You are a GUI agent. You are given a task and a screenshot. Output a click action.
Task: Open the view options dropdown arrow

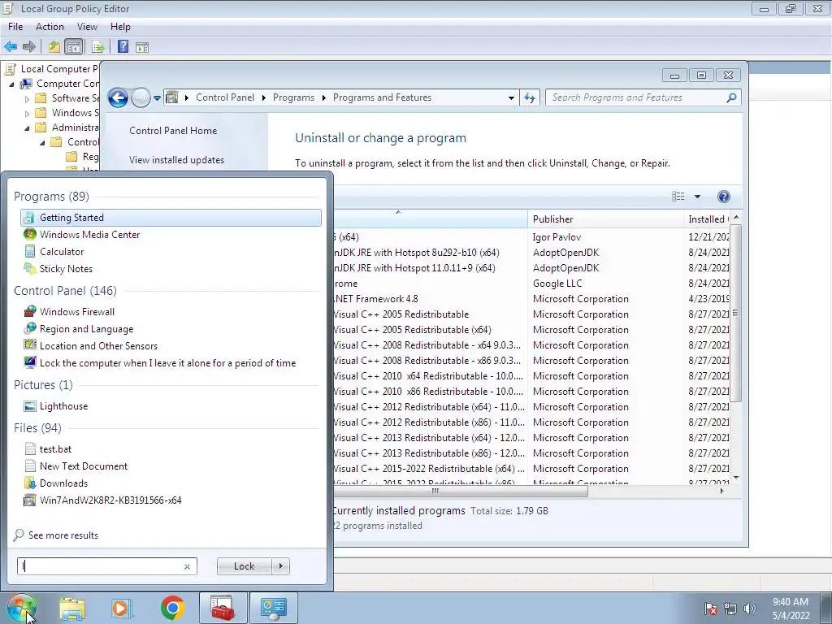(x=697, y=197)
